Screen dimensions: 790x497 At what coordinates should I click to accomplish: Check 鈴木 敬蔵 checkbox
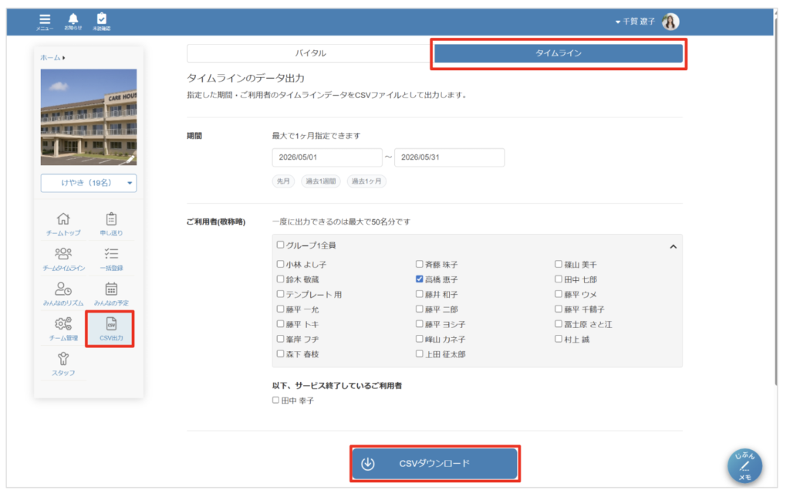[280, 279]
